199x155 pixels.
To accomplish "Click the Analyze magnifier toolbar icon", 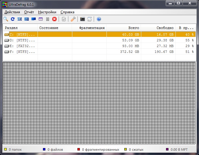I will 6,19.
